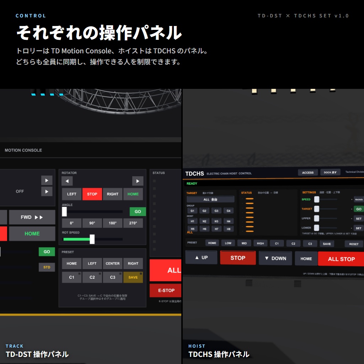Click green GO in TDCHS SETTINGS
Viewport: 364px width, 364px height.
click(359, 209)
